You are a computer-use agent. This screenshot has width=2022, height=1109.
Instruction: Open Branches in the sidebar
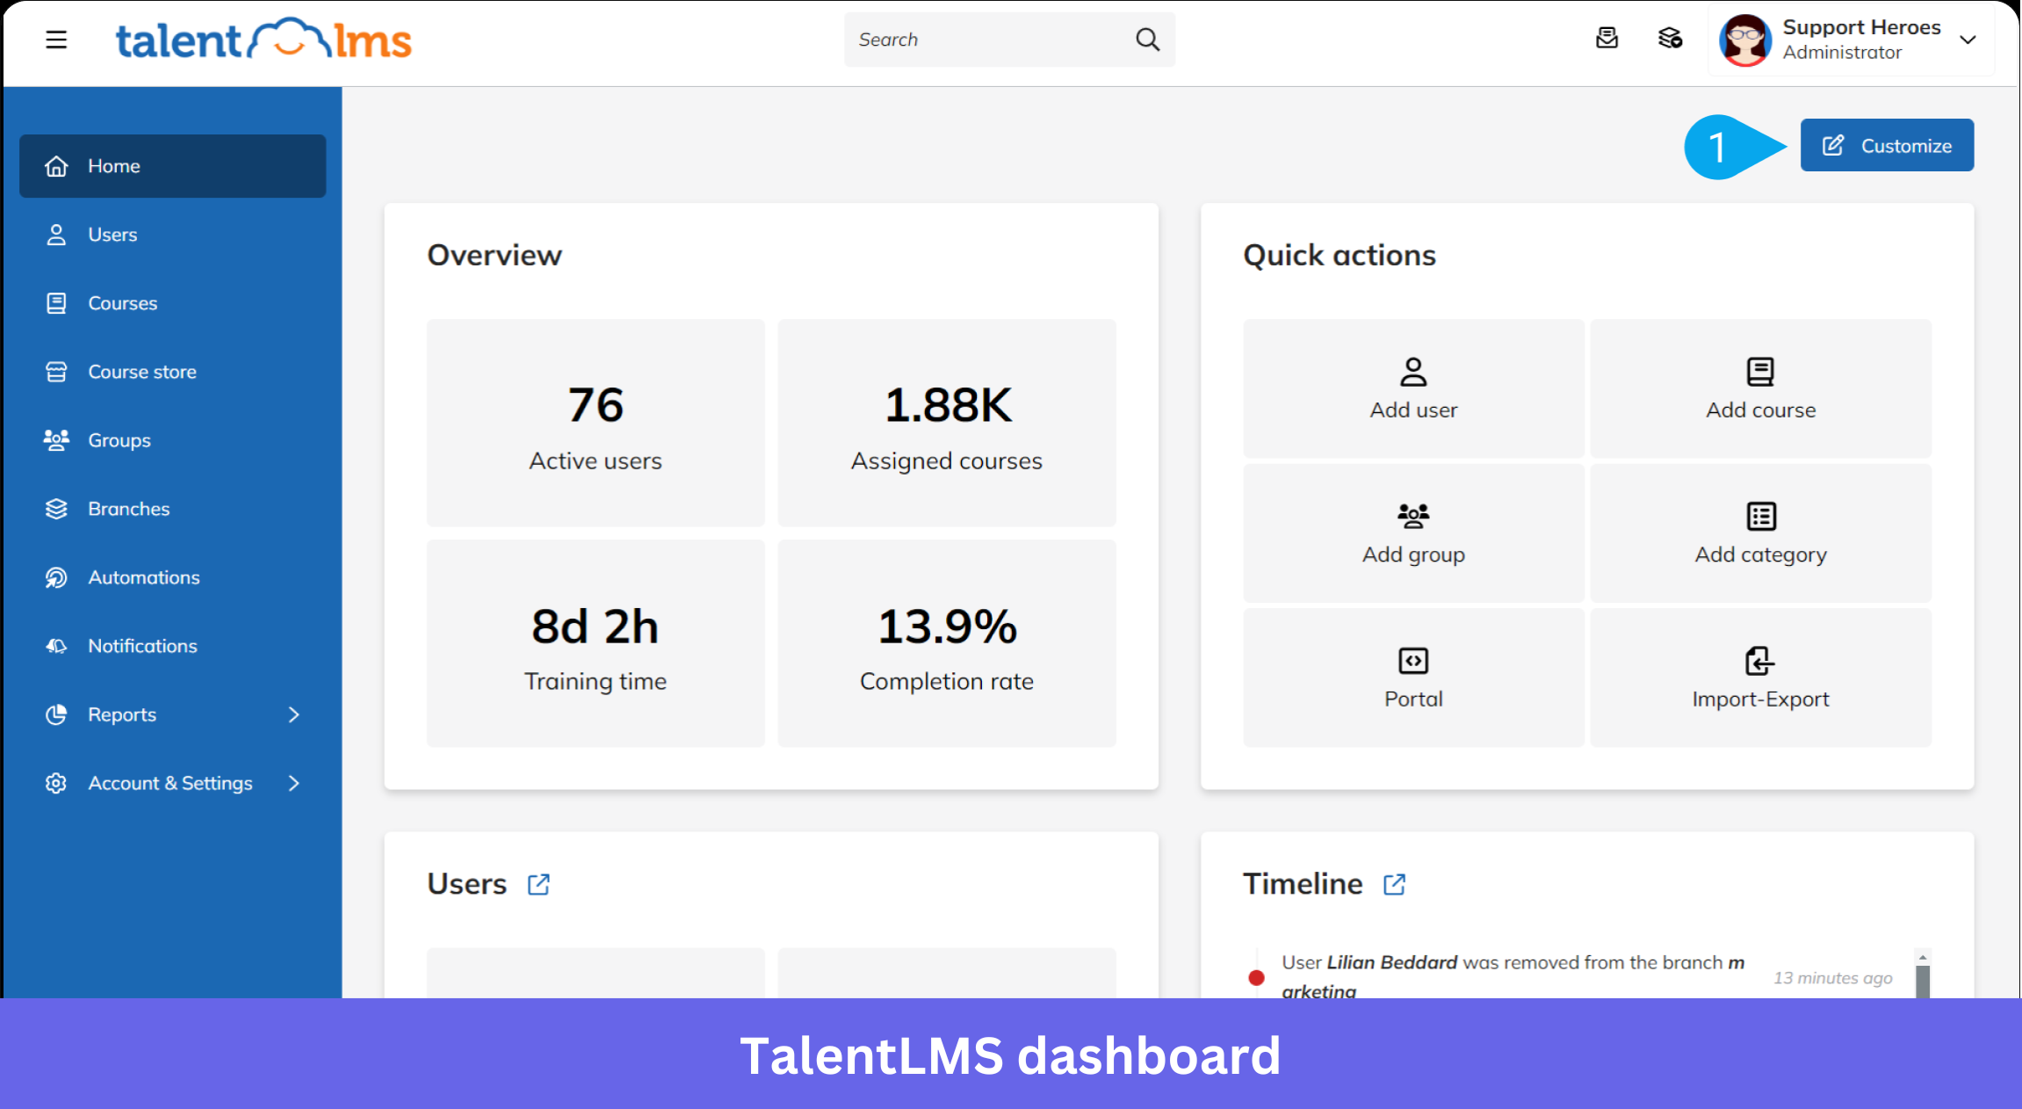click(172, 509)
